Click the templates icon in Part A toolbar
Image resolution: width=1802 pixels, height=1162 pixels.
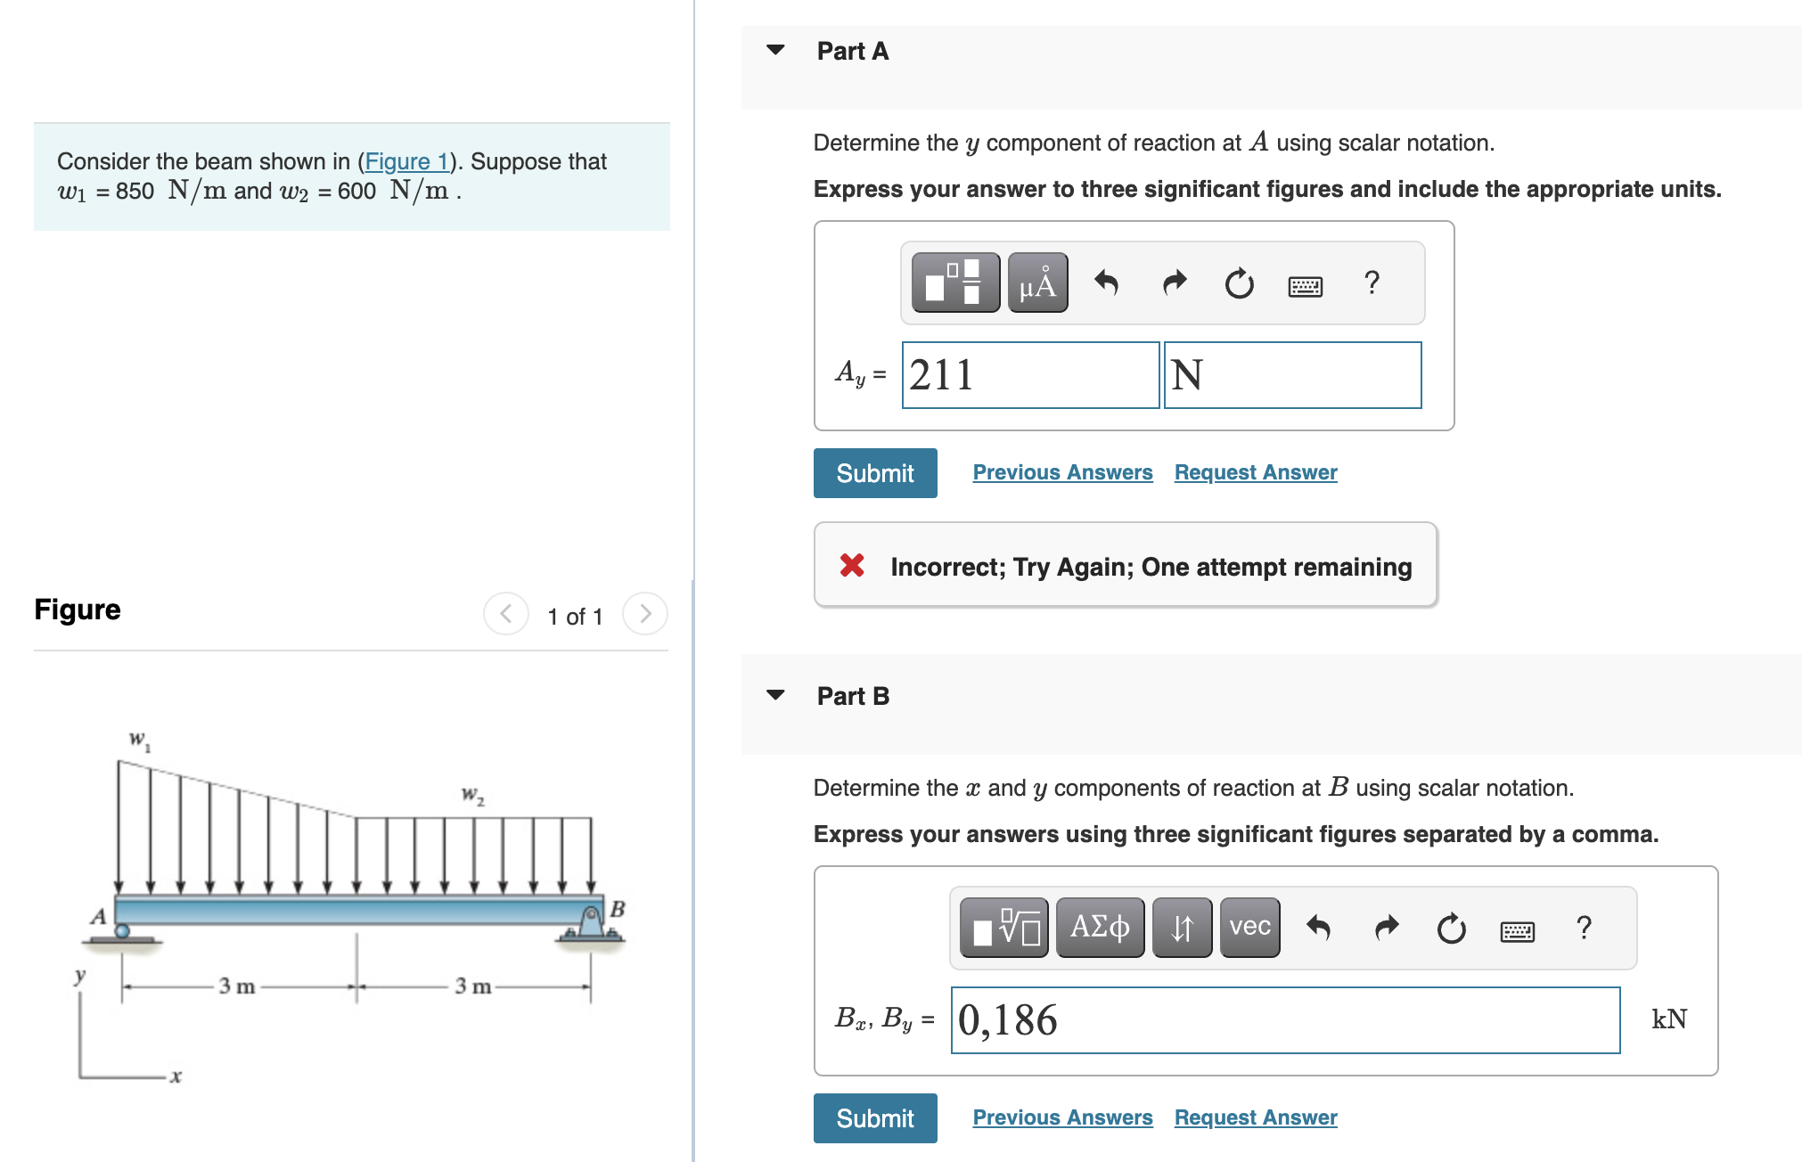coord(955,283)
